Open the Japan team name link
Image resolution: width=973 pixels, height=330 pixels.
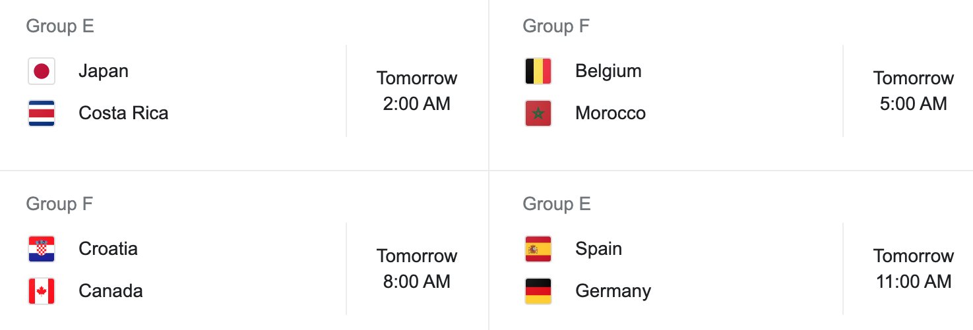coord(104,71)
